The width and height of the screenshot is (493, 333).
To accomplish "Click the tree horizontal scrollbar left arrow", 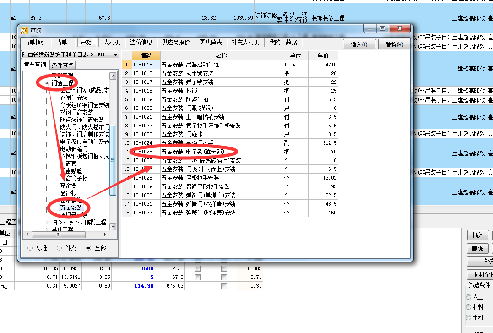I will pyautogui.click(x=27, y=235).
